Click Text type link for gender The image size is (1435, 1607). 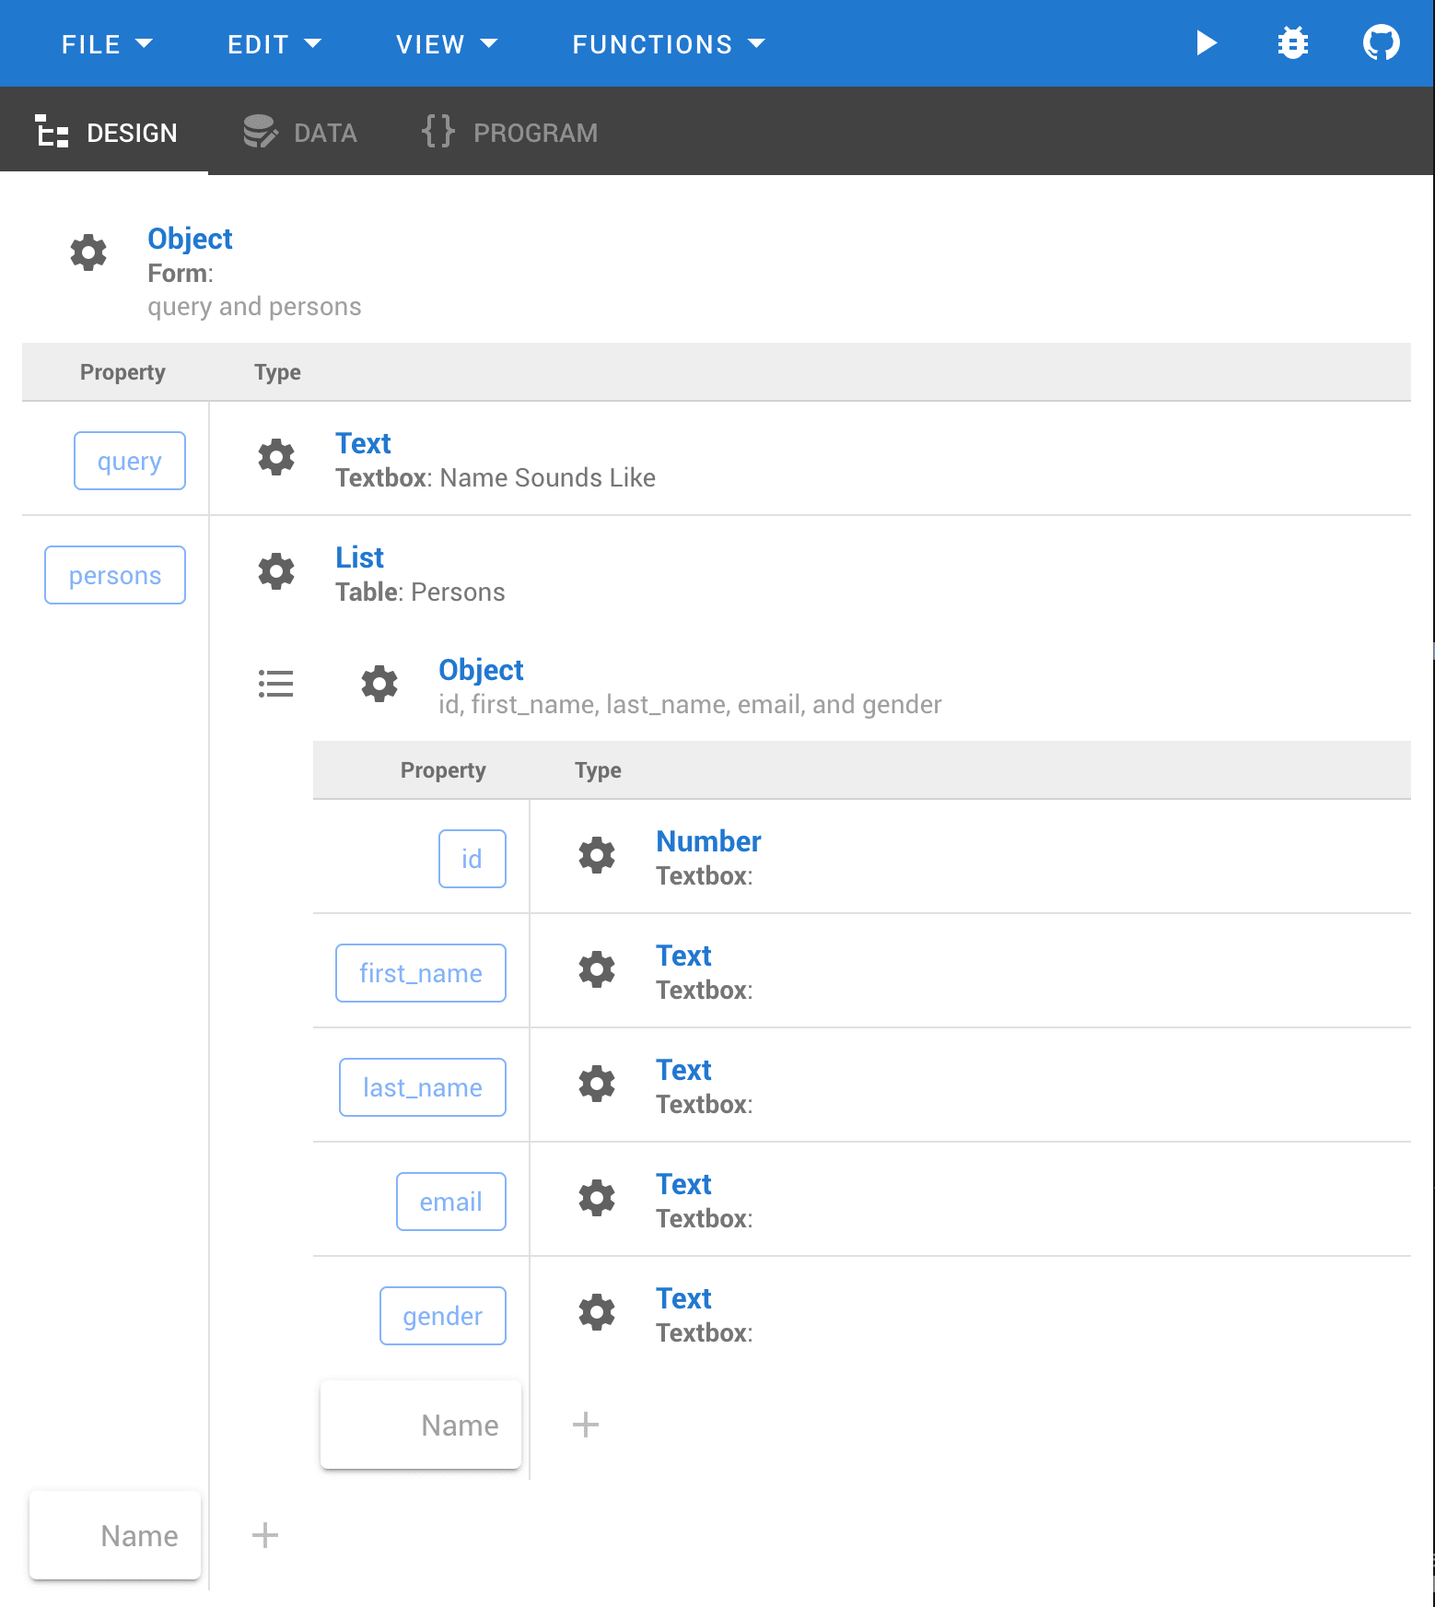[683, 1298]
